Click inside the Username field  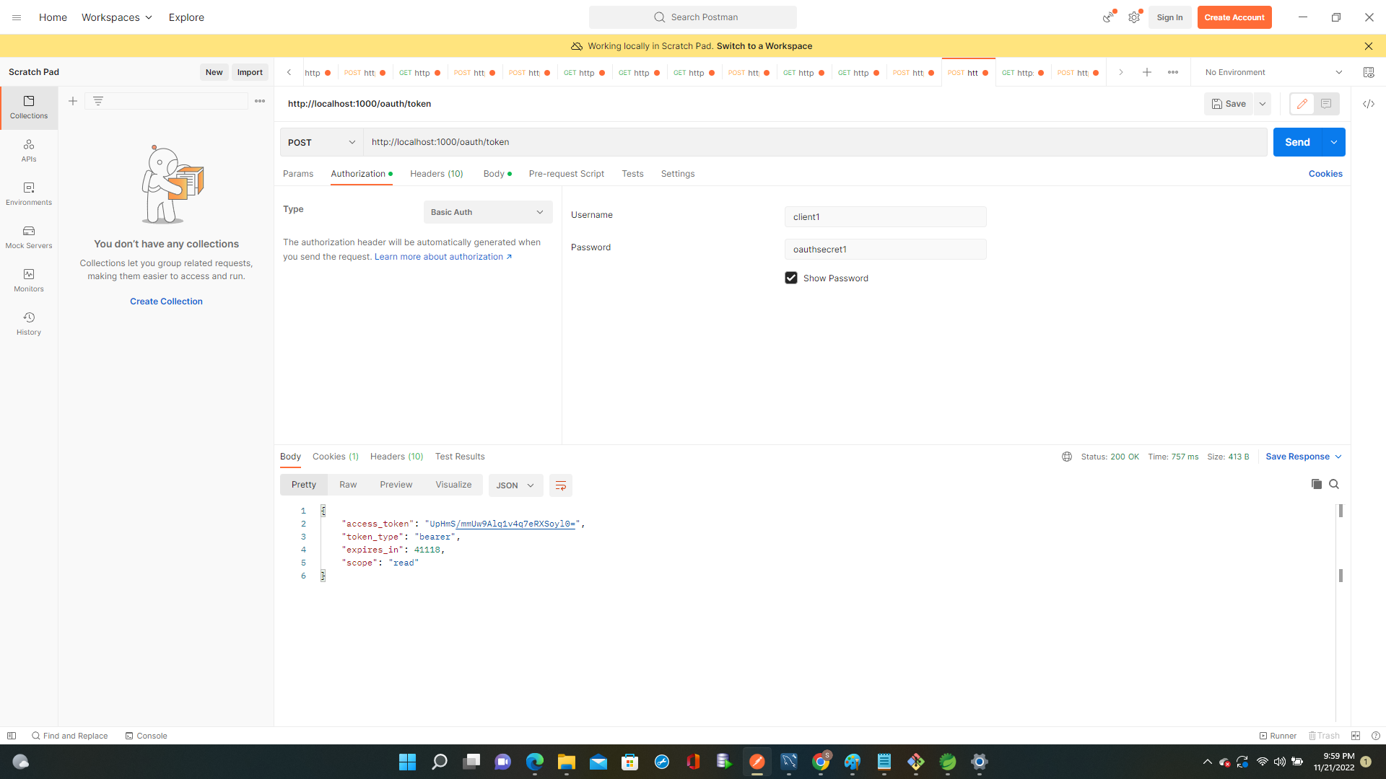point(885,216)
